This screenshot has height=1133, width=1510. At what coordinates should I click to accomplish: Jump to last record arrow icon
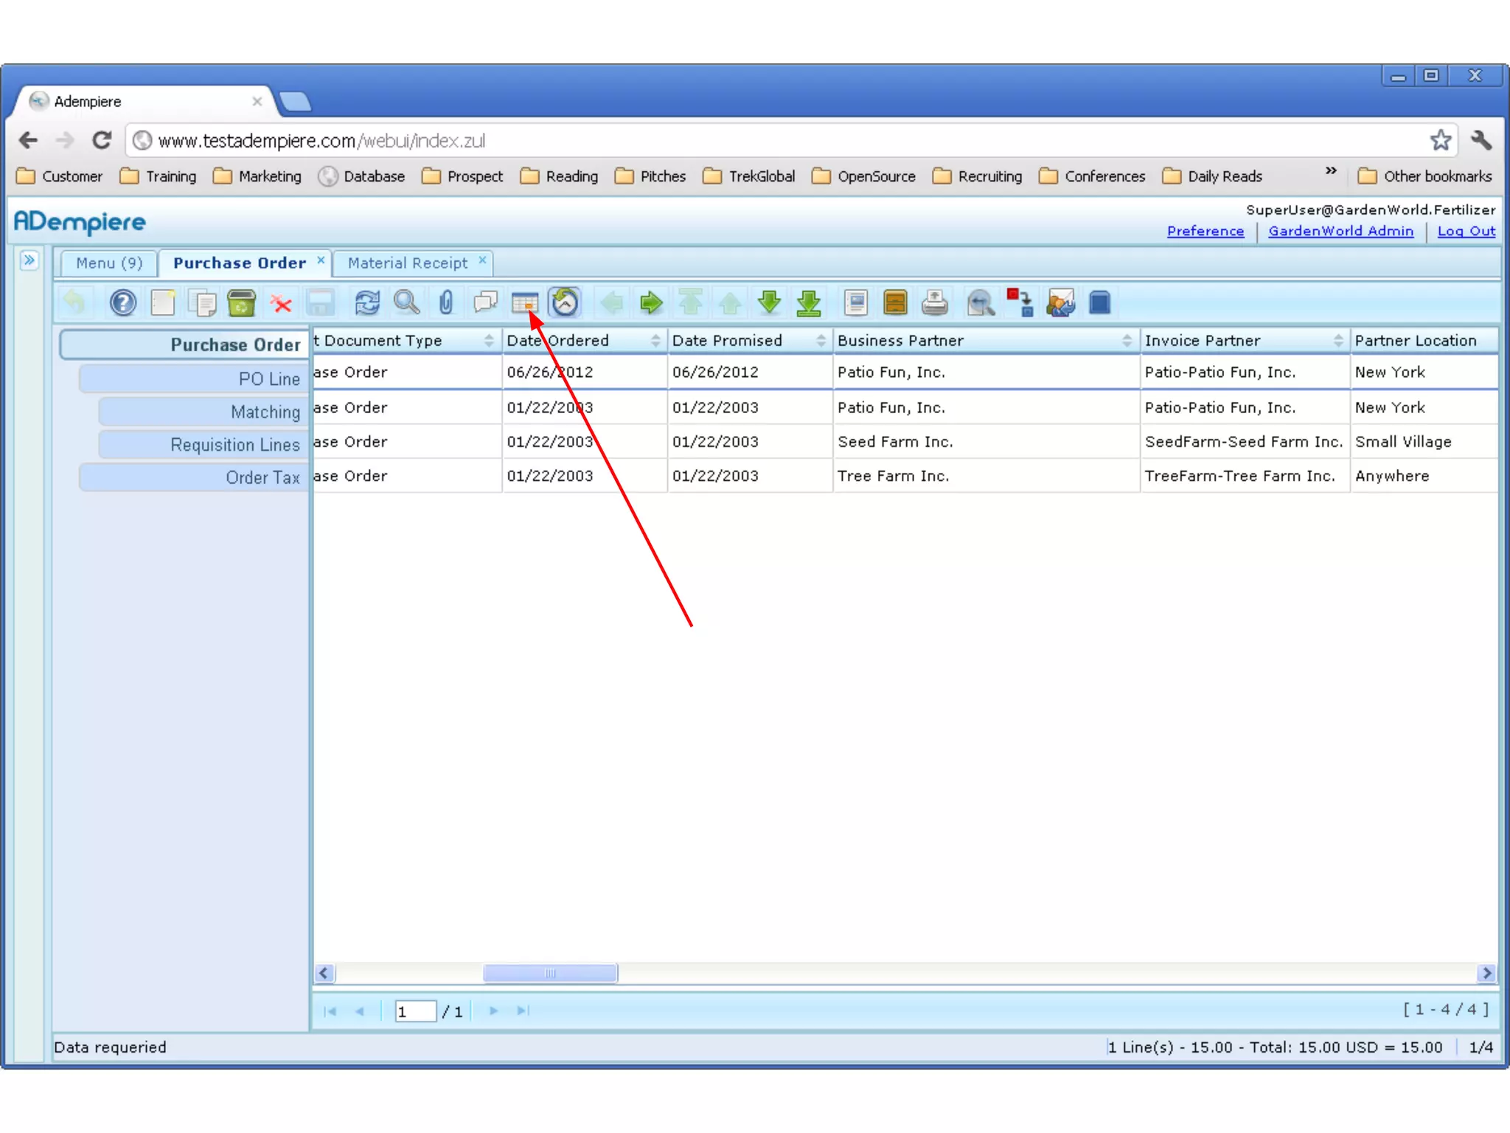coord(809,303)
